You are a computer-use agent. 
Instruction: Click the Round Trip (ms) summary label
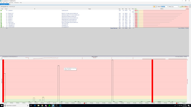pos(114,28)
